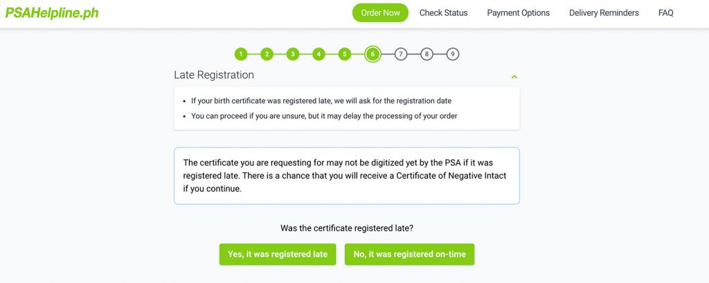Open Delivery Reminders page
The image size is (709, 283).
coord(604,12)
